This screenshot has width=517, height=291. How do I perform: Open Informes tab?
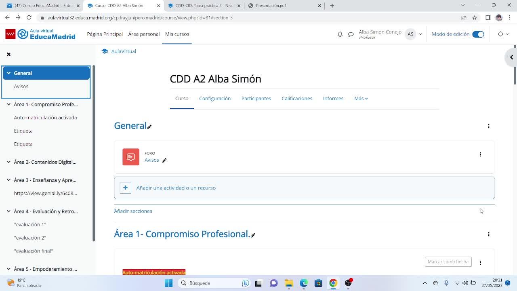tap(333, 99)
